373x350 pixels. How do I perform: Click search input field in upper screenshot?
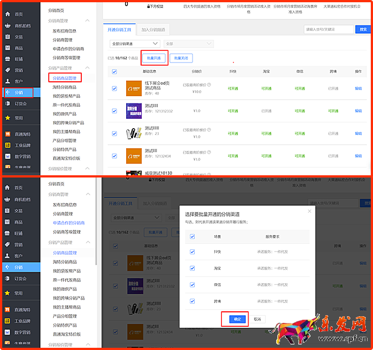click(329, 29)
